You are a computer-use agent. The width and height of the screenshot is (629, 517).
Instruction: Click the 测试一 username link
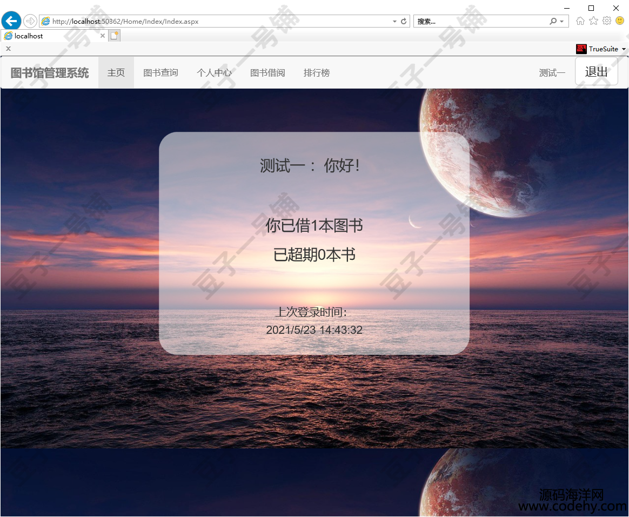point(552,72)
